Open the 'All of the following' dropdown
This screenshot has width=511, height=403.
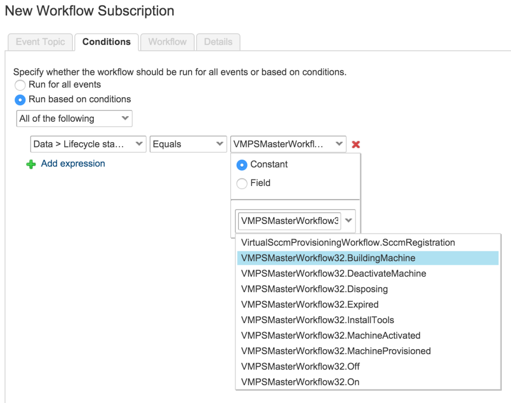click(x=74, y=118)
